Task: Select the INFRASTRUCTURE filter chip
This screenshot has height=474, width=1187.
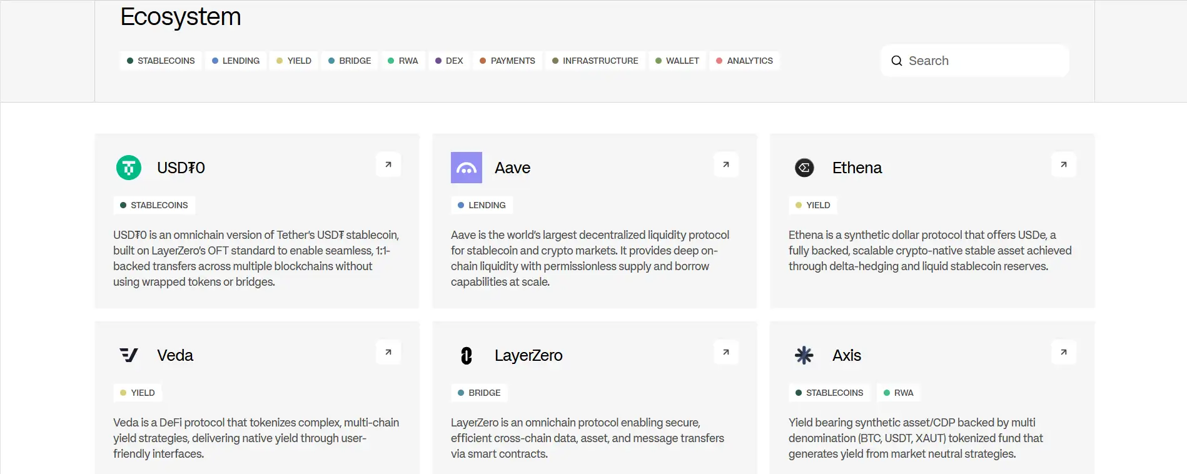Action: click(595, 61)
